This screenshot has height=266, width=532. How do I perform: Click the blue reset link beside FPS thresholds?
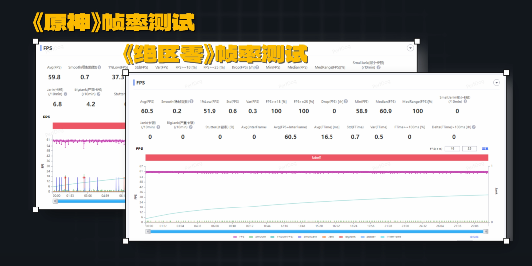click(x=485, y=148)
